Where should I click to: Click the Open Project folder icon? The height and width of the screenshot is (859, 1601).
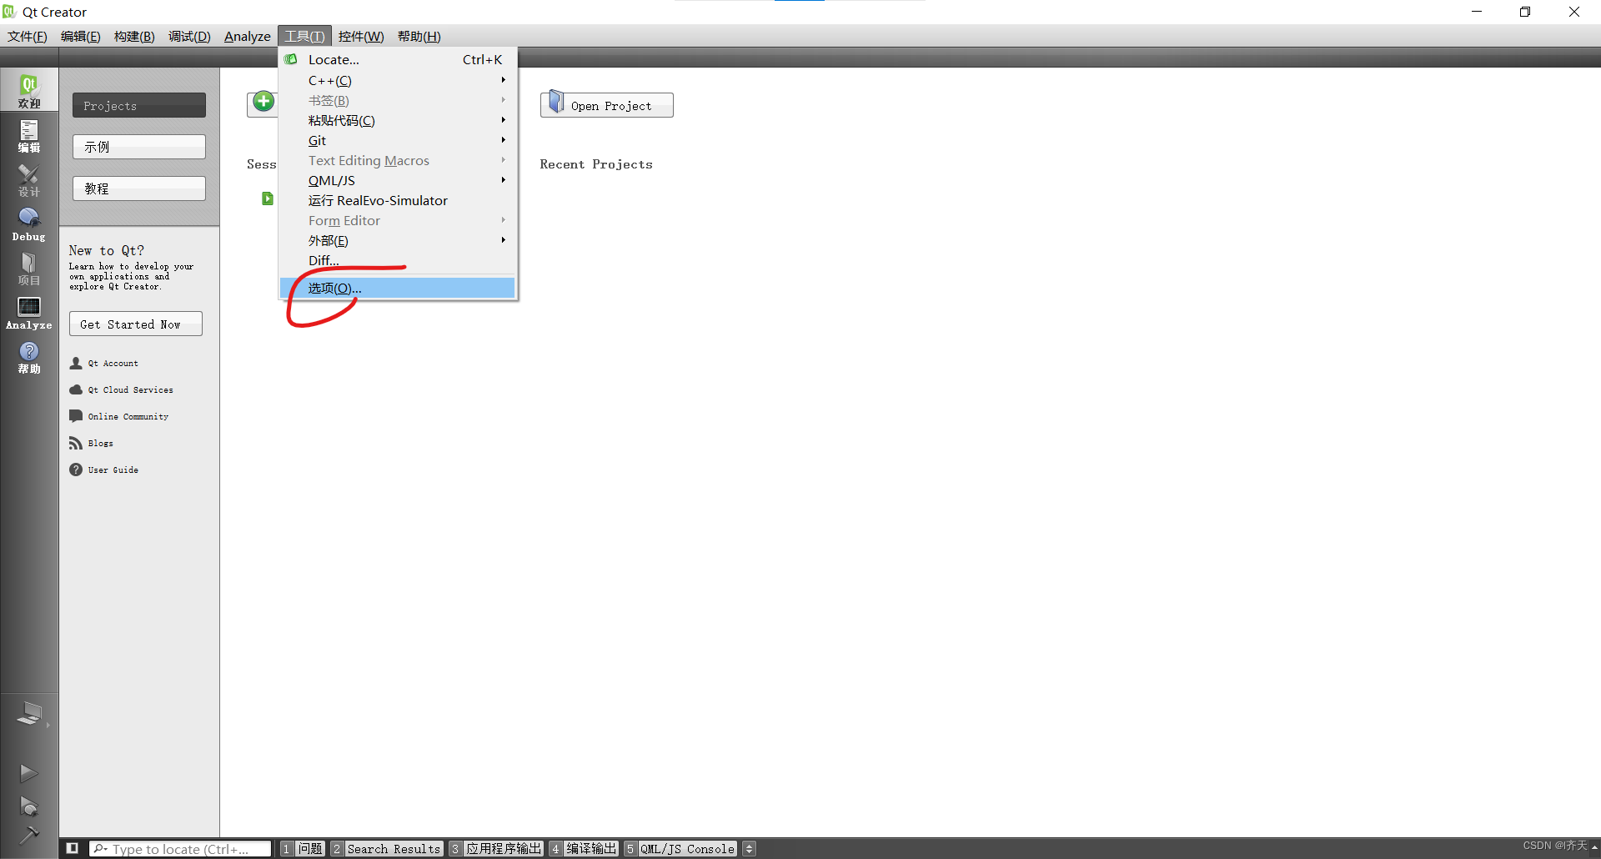556,103
